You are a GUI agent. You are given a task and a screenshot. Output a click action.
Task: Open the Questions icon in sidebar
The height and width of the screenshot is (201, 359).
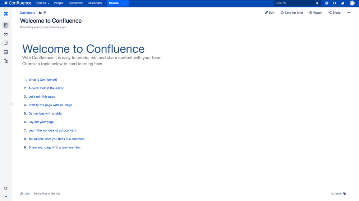click(x=6, y=43)
